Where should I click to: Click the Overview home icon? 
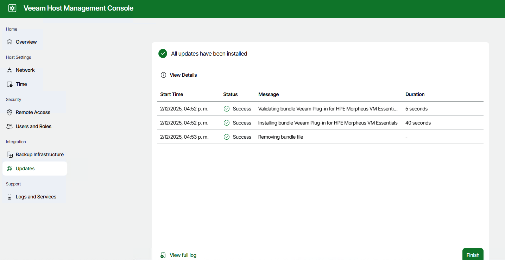click(10, 42)
